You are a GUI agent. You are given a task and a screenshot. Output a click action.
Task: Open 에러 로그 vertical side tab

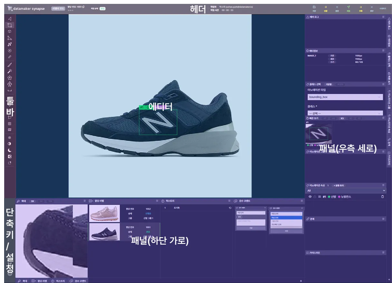click(389, 23)
